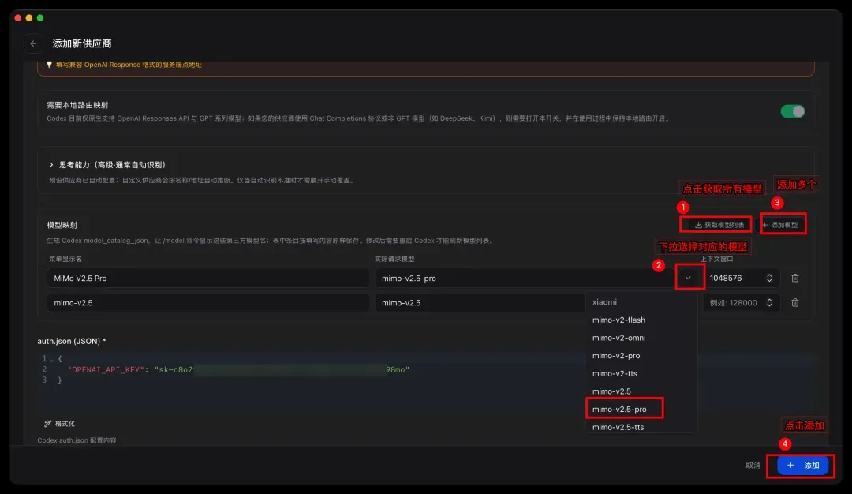Click 取消 to cancel
The width and height of the screenshot is (852, 494).
point(753,466)
